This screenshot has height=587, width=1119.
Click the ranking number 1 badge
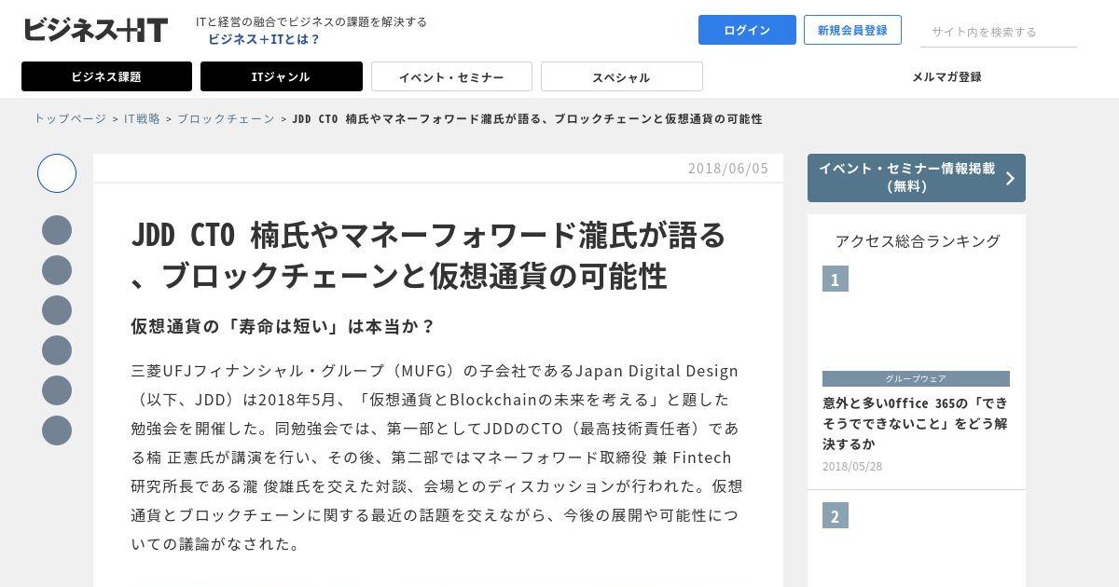click(x=836, y=279)
